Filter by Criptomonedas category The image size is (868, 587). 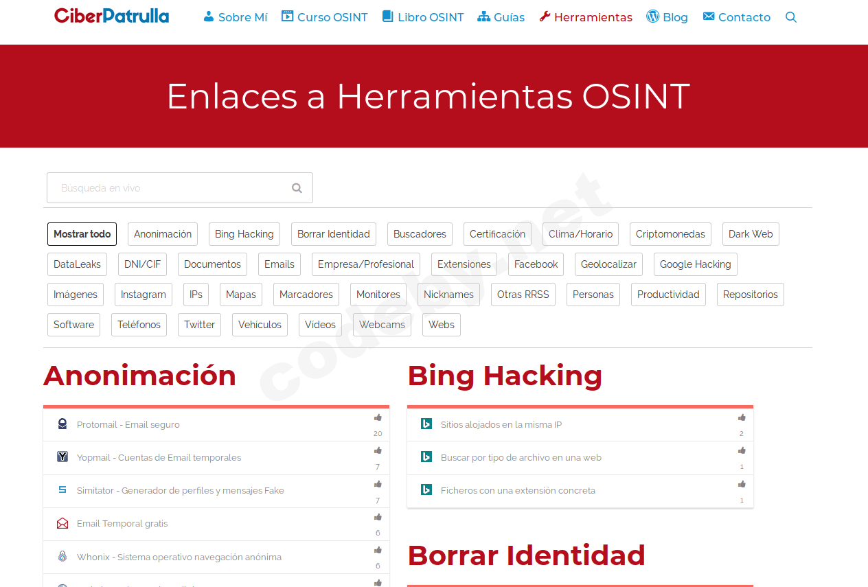[670, 234]
